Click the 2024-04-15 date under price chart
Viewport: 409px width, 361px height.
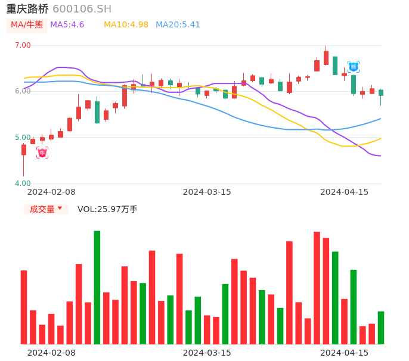pyautogui.click(x=345, y=192)
